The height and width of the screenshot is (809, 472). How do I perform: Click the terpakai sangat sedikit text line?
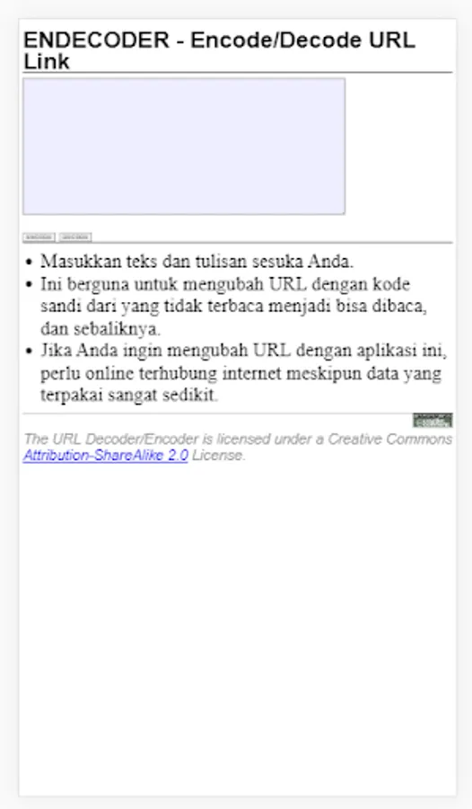click(x=129, y=396)
